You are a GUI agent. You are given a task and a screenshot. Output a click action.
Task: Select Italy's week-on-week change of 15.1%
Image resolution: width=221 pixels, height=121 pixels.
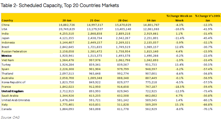180,105
